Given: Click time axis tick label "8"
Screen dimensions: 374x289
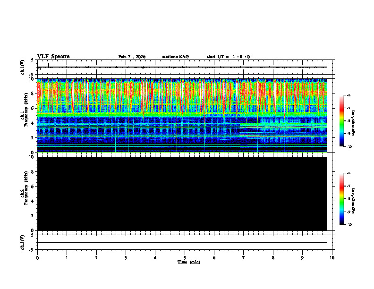Looking at the screenshot, I should point(273,258).
